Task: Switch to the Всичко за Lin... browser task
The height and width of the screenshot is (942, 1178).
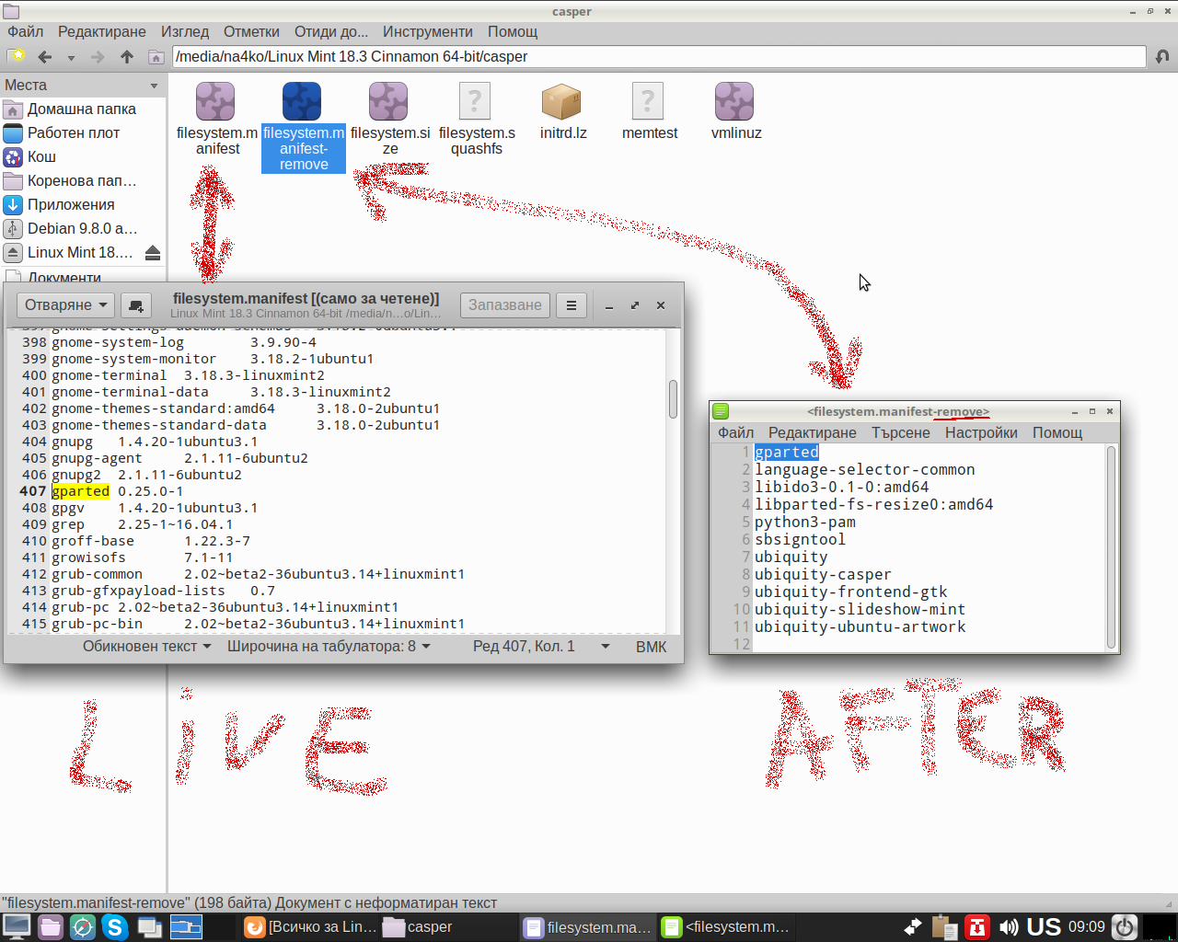Action: (x=309, y=927)
